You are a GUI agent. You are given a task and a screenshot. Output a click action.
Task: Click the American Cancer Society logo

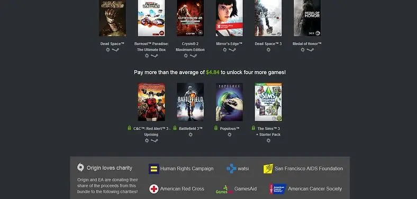277,189
